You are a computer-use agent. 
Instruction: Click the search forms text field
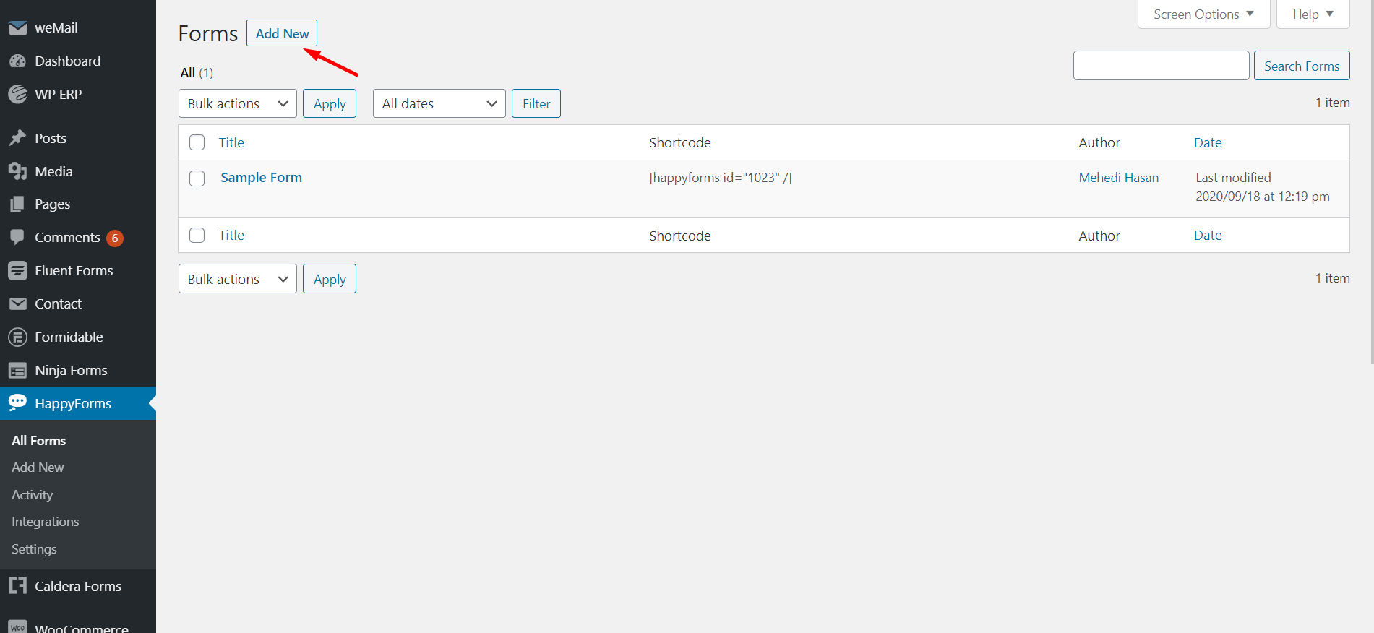pos(1161,66)
